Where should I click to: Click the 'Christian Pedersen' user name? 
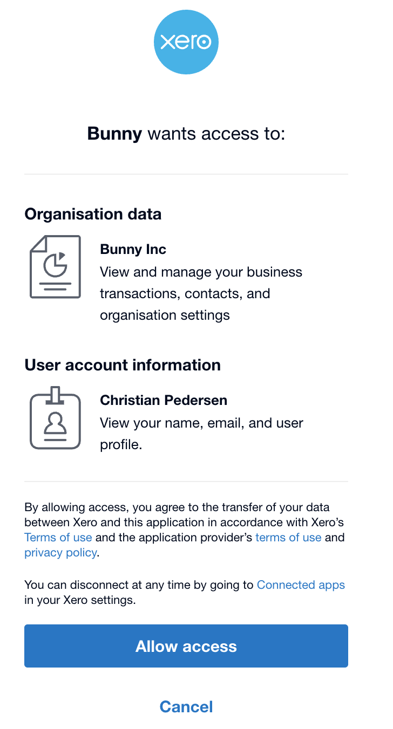(x=164, y=401)
